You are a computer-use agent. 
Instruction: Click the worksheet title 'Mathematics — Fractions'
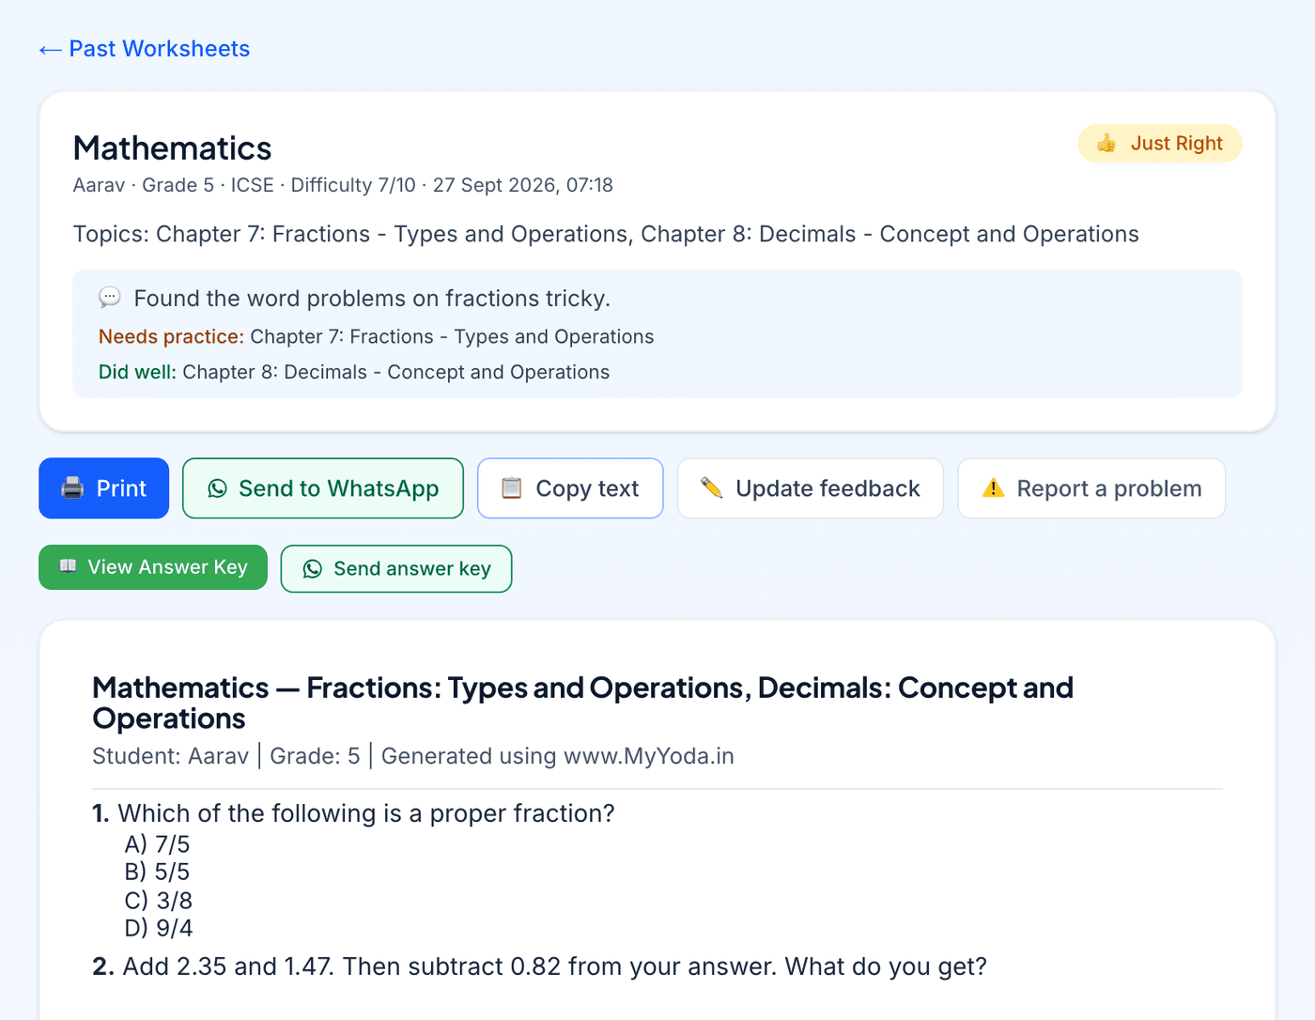[582, 703]
